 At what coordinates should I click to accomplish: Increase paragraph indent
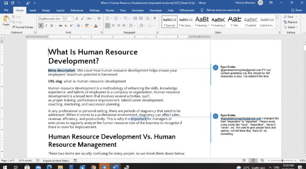point(141,18)
